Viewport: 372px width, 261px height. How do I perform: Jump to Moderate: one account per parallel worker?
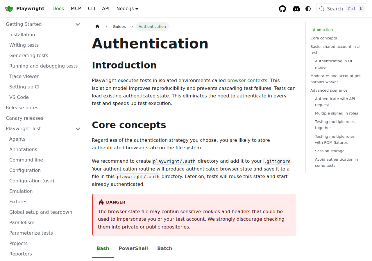click(336, 79)
